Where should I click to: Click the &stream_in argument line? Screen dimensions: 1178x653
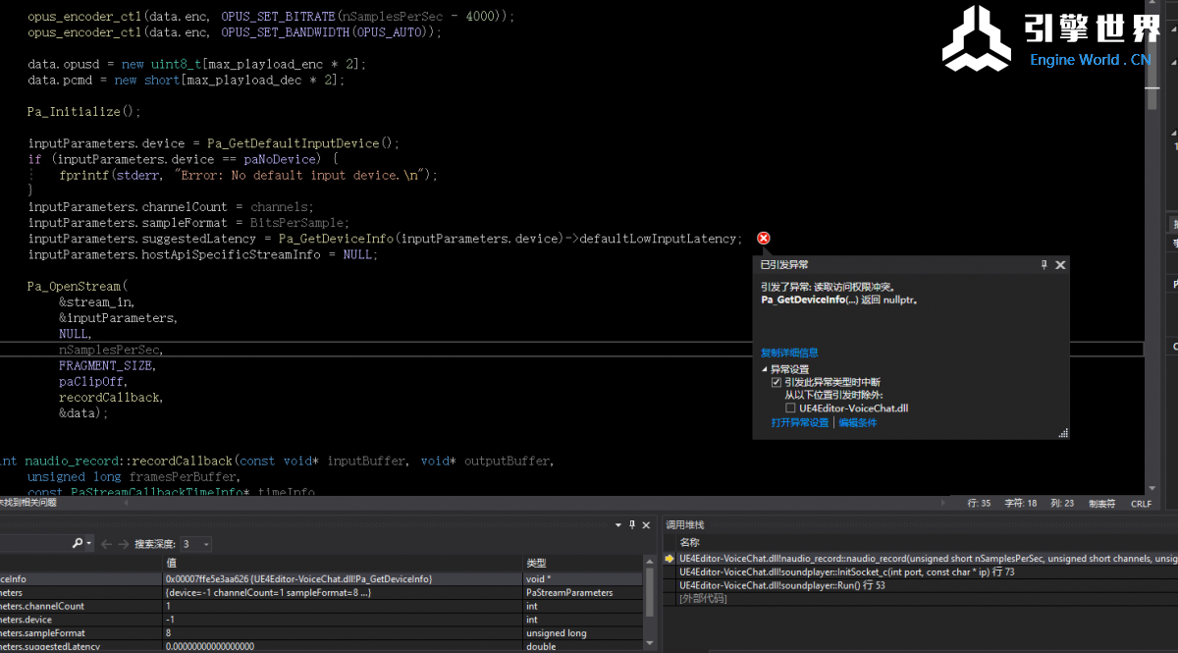click(x=97, y=301)
